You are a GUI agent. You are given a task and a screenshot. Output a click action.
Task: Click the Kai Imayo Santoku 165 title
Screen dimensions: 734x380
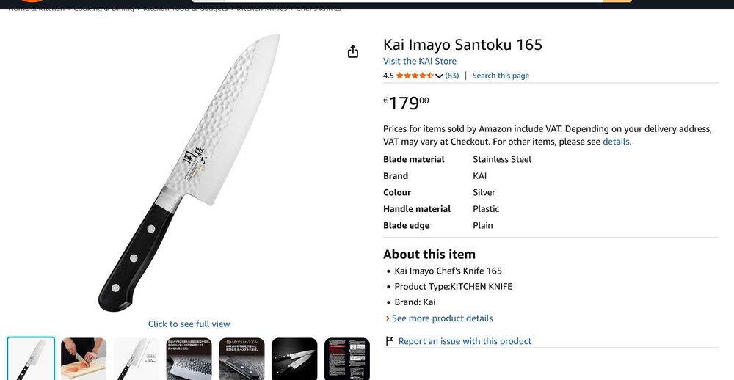pos(462,44)
